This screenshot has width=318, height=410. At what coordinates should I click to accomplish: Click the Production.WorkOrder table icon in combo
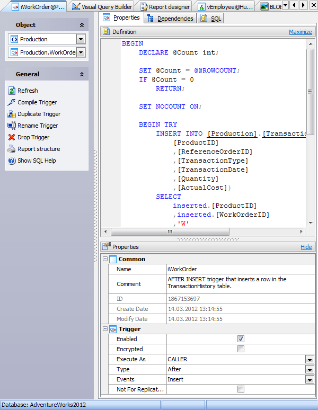(14, 52)
